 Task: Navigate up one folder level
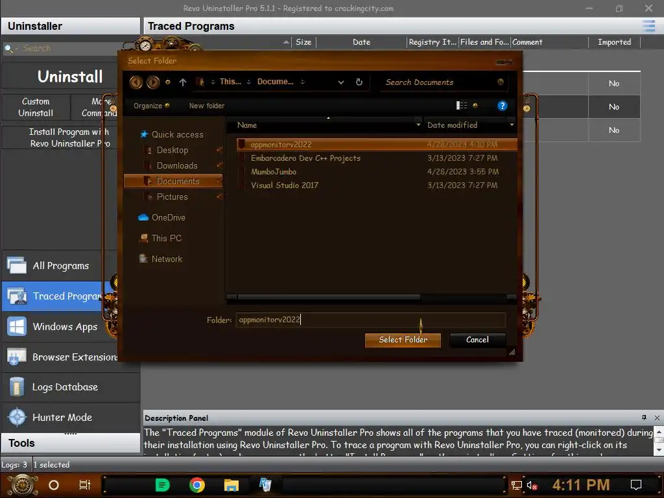point(182,82)
